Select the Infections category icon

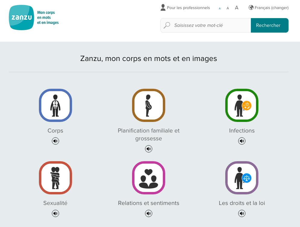[x=242, y=105]
